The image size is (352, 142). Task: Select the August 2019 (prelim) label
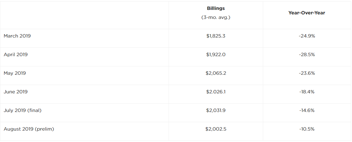tap(29, 129)
